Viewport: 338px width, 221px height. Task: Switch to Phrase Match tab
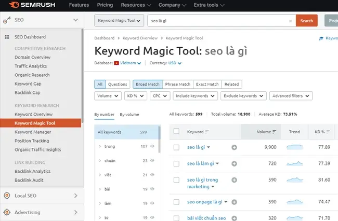click(177, 84)
